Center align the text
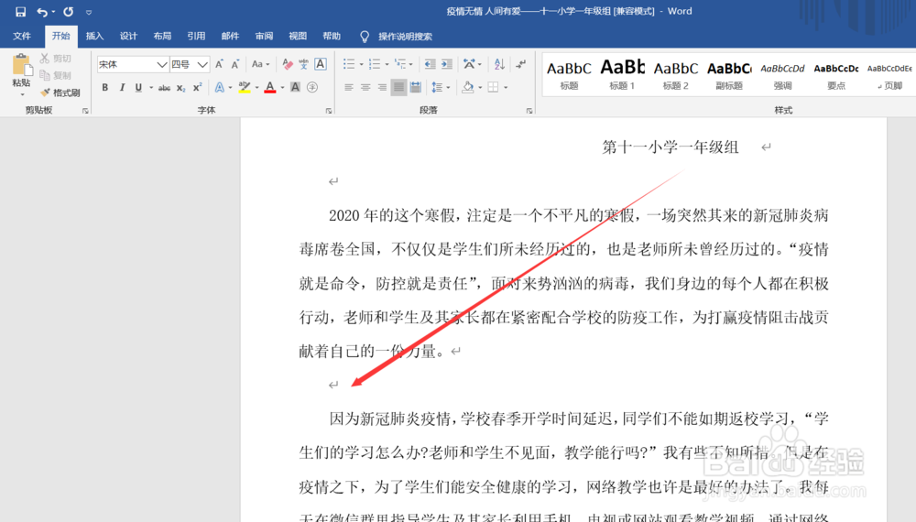The image size is (916, 522). [365, 88]
